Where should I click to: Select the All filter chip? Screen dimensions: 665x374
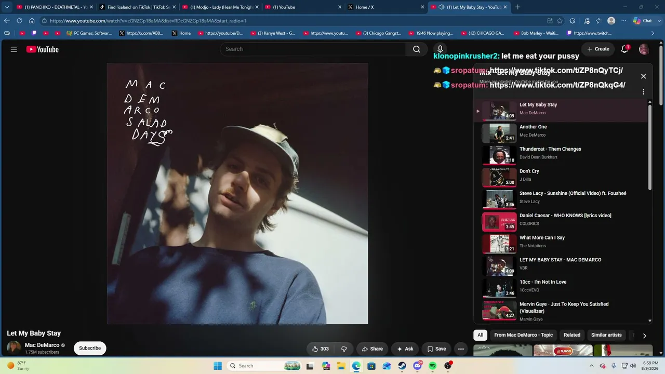coord(481,335)
